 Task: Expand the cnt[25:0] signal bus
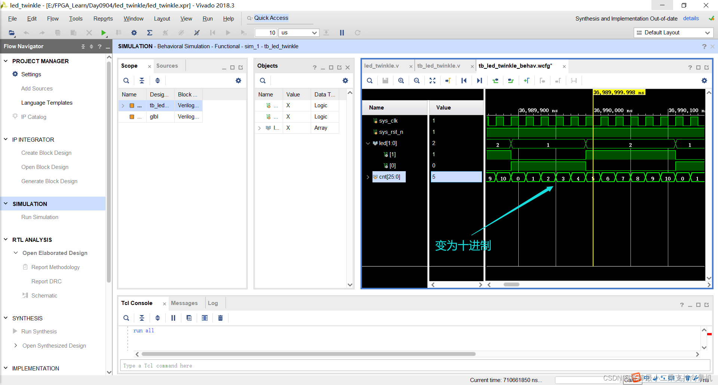[368, 177]
